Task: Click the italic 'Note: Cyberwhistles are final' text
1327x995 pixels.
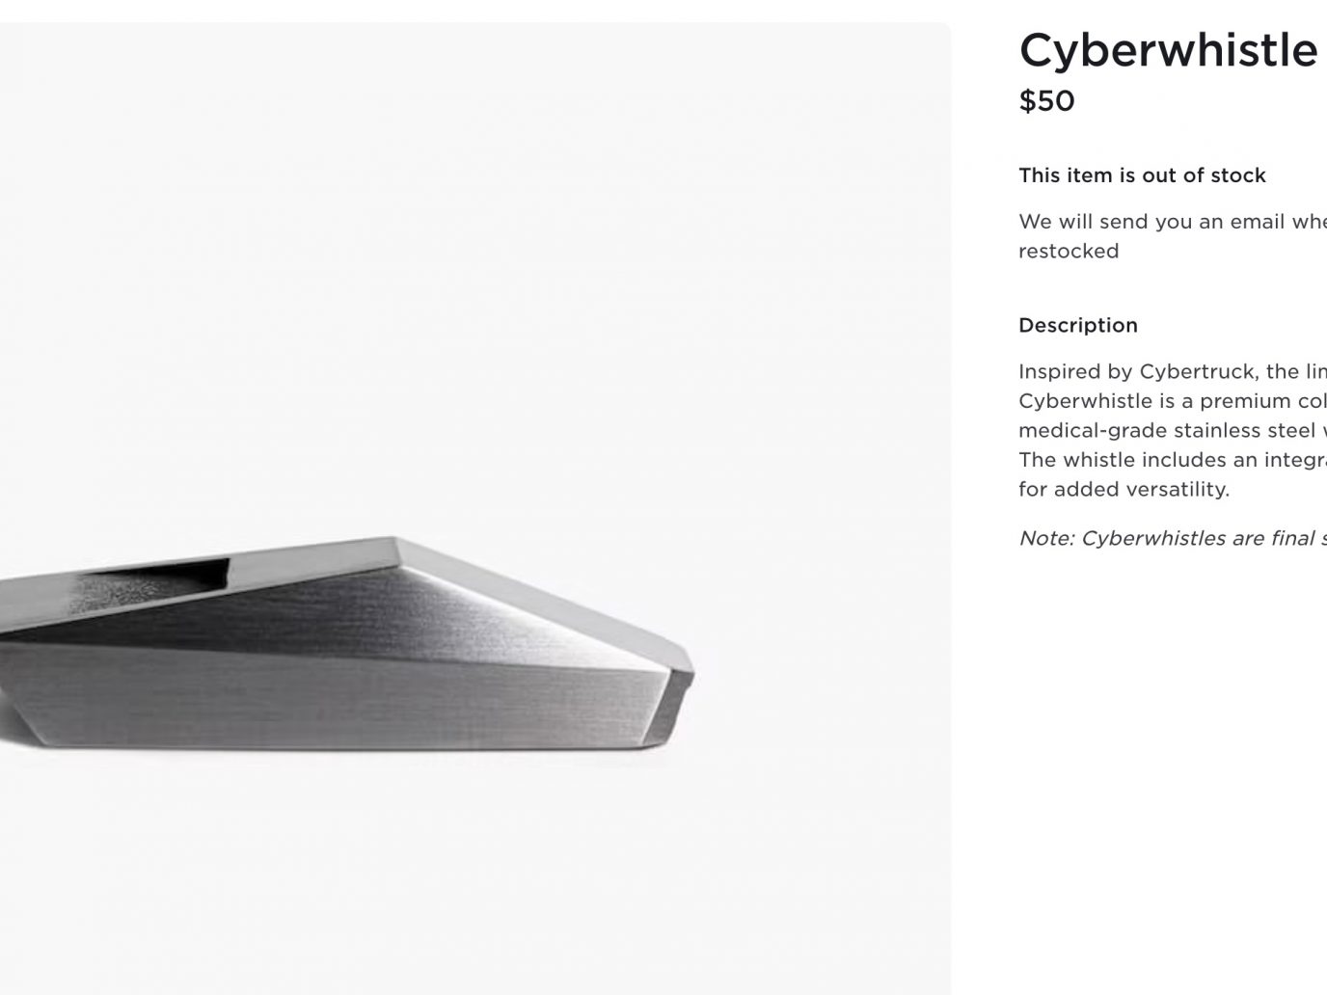Action: (1173, 538)
